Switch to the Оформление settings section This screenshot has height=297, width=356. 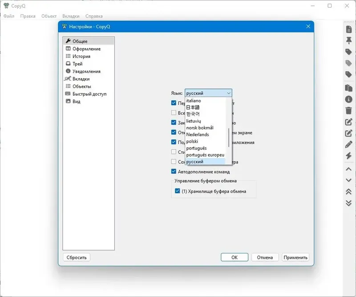pyautogui.click(x=89, y=48)
